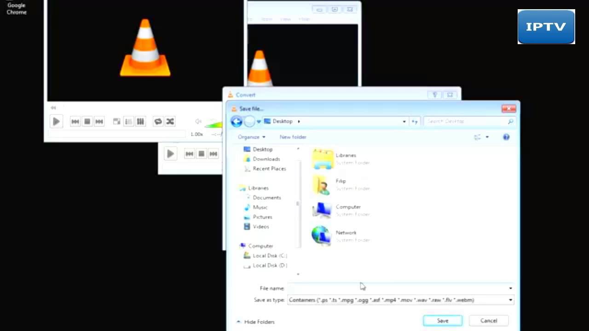Mute audio via speaker icon in VLC
This screenshot has height=331, width=589.
pos(198,121)
